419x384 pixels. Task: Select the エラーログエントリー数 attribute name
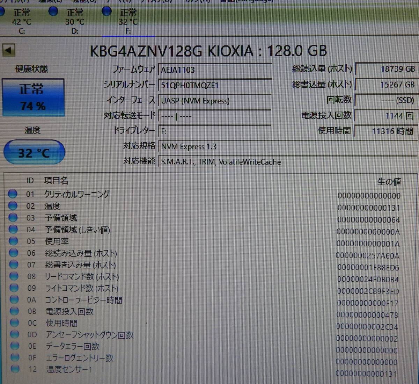(x=80, y=358)
